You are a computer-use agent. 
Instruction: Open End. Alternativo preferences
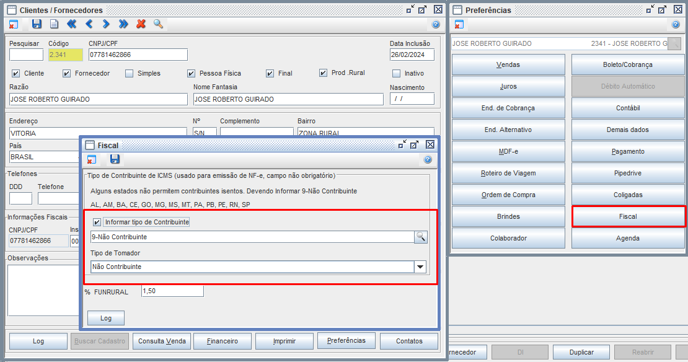pyautogui.click(x=508, y=130)
